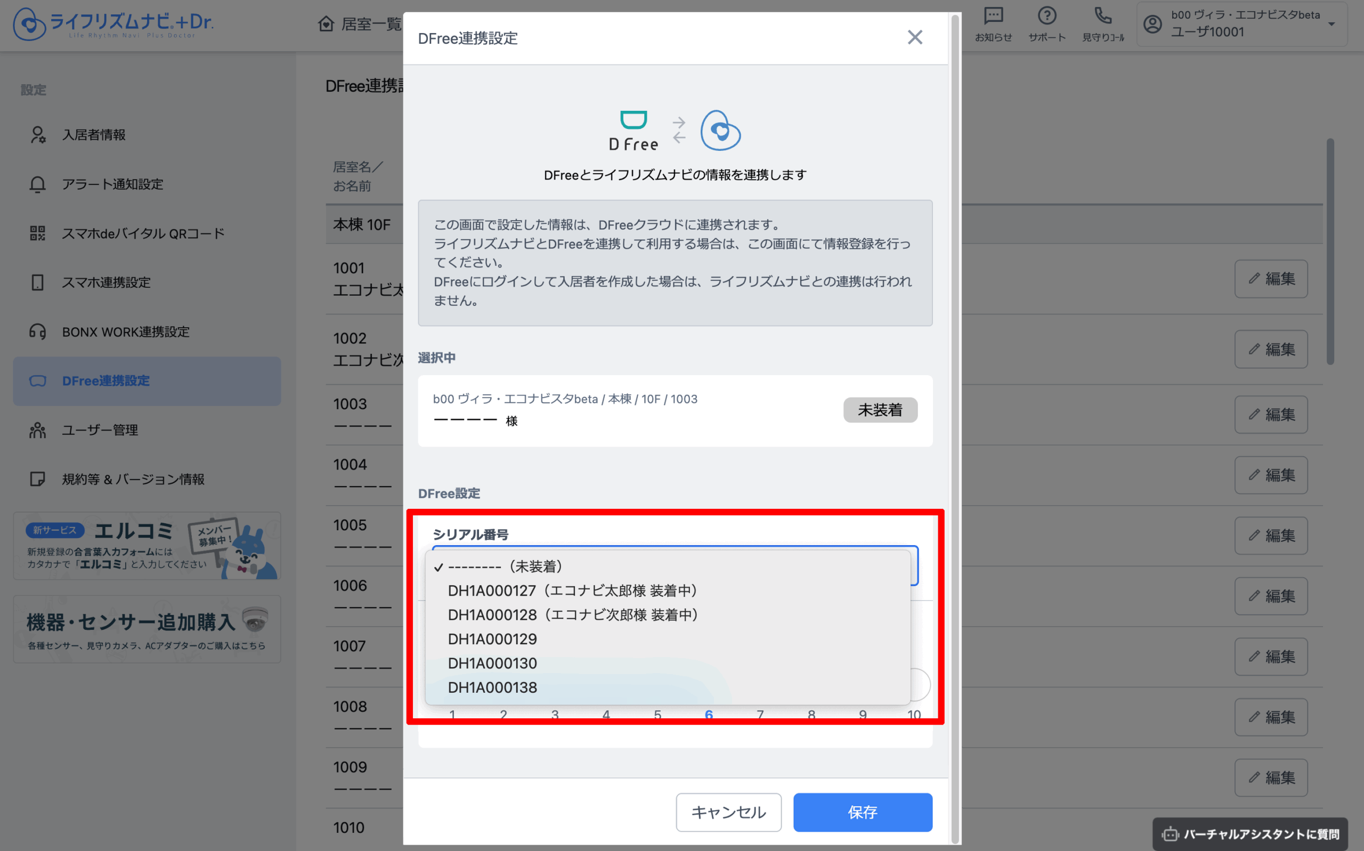1364x851 pixels.
Task: Go to スマホ連携設定
Action: tap(147, 282)
